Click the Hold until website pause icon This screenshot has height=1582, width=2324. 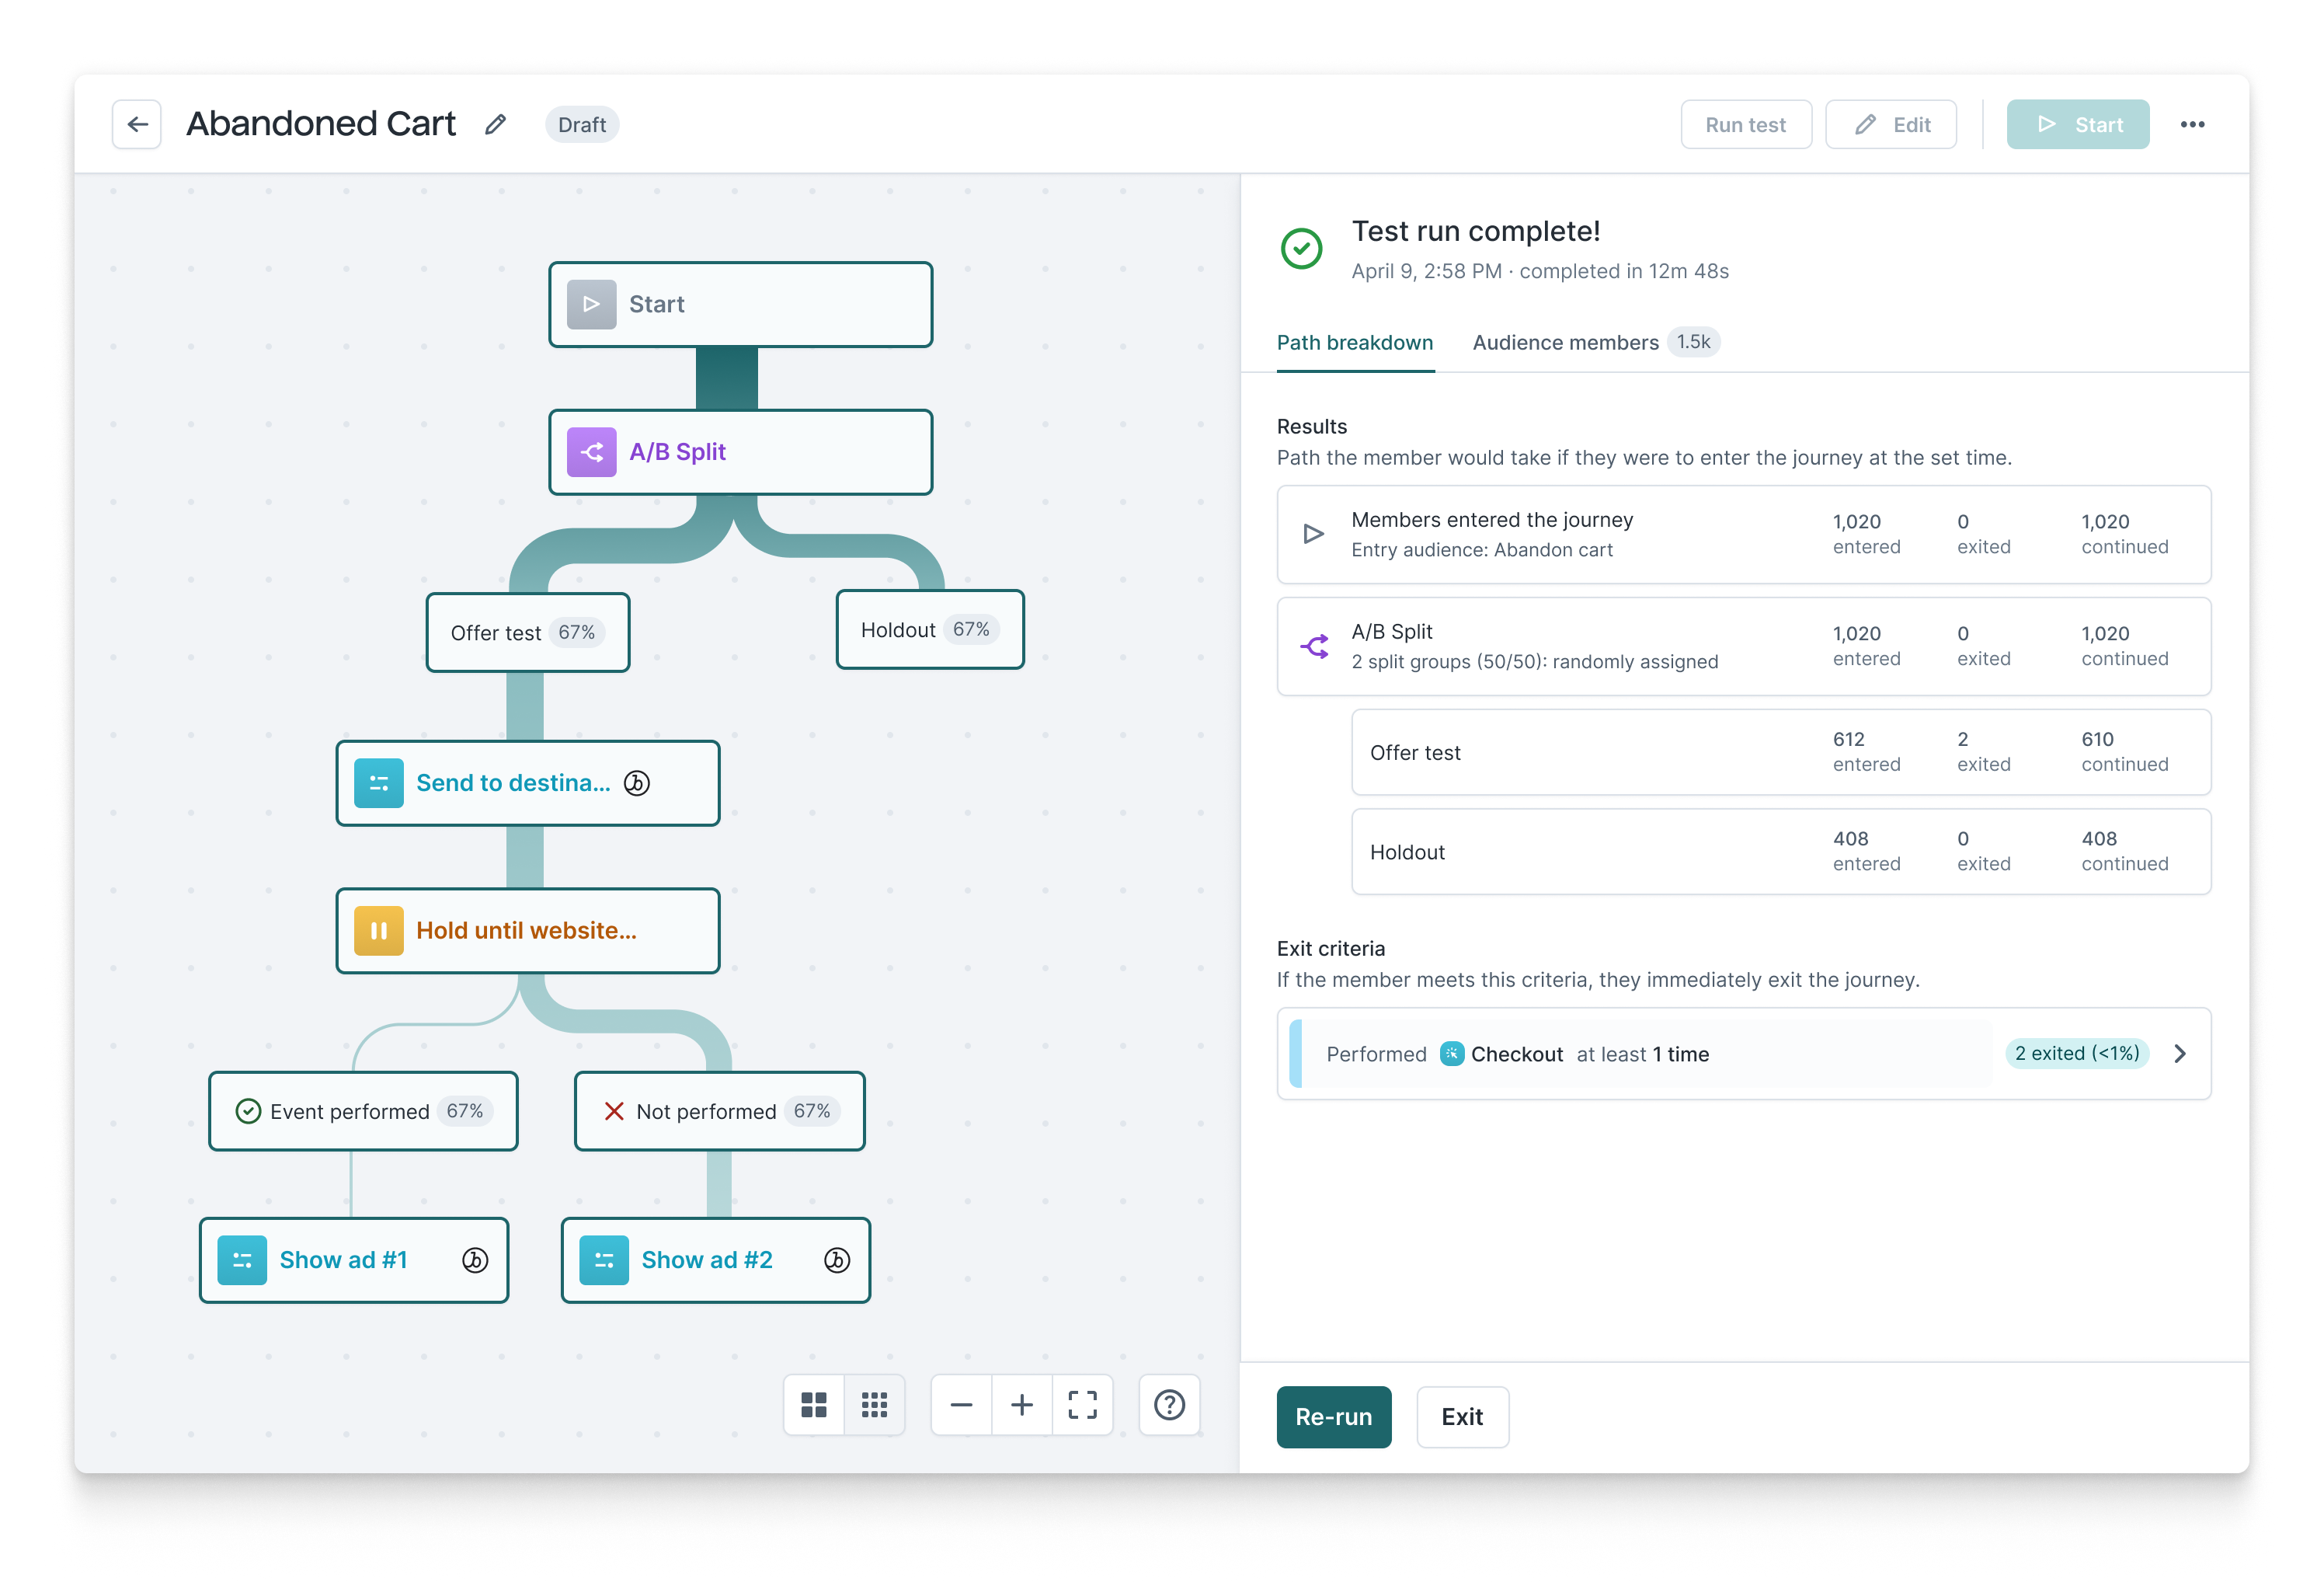click(x=379, y=931)
